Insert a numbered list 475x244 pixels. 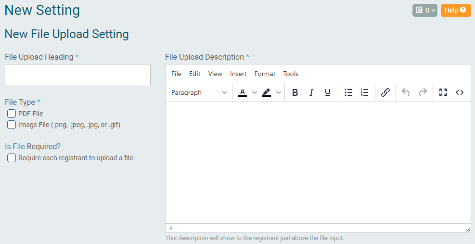coord(365,92)
